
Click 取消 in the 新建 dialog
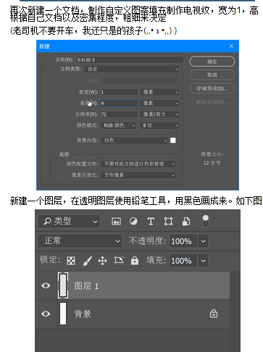[212, 75]
